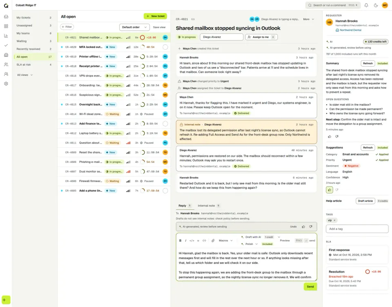Image resolution: width=392 pixels, height=307 pixels.
Task: Send the reply with green Send button
Action: (310, 287)
